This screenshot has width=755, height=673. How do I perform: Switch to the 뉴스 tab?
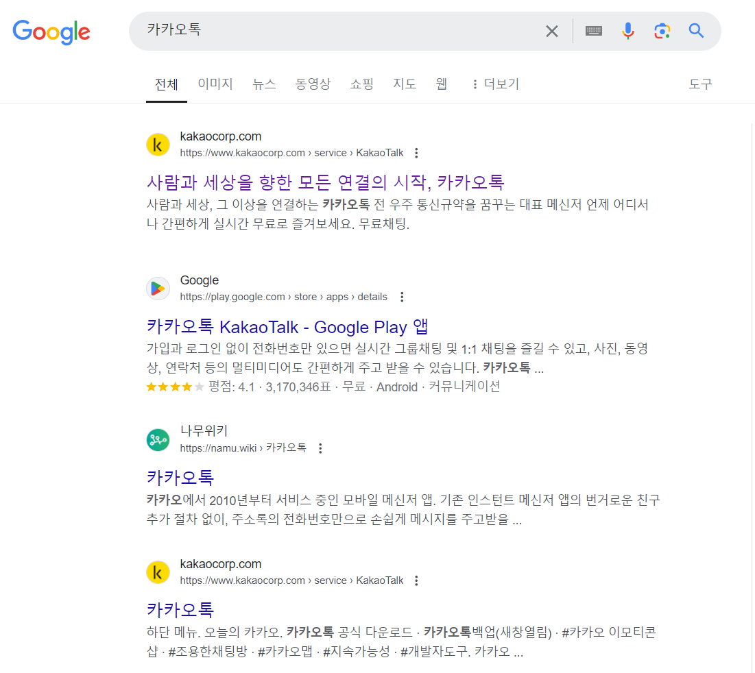(x=264, y=84)
